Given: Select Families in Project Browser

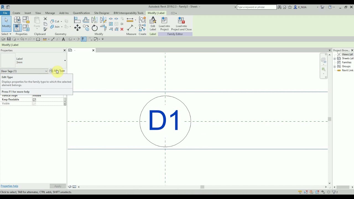Looking at the screenshot, I should 347,62.
